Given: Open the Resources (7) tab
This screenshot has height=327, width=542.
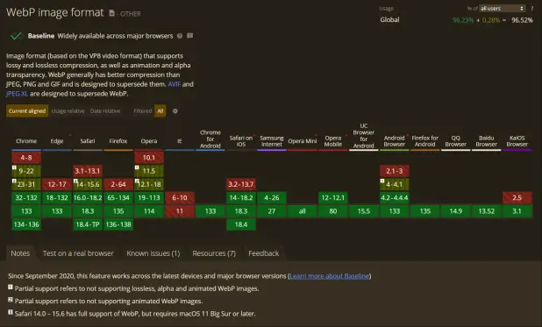Looking at the screenshot, I should click(x=214, y=253).
